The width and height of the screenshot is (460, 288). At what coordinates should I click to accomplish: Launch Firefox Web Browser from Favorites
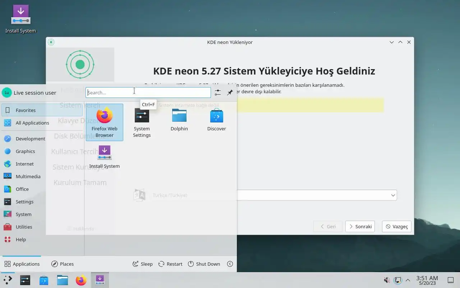[x=105, y=122]
